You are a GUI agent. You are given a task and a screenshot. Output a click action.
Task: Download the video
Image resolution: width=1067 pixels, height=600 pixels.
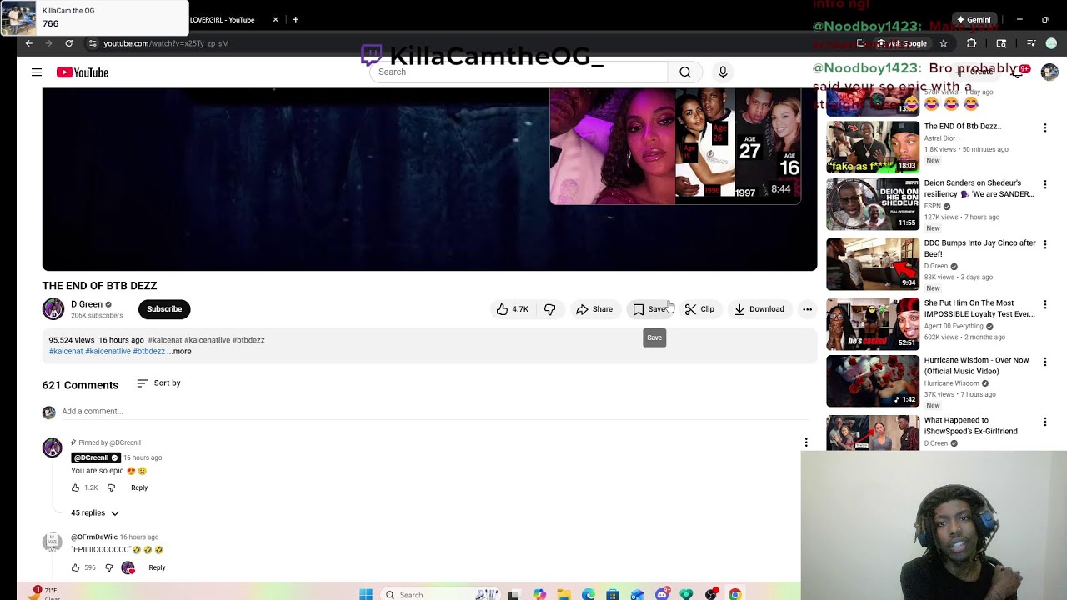point(759,309)
